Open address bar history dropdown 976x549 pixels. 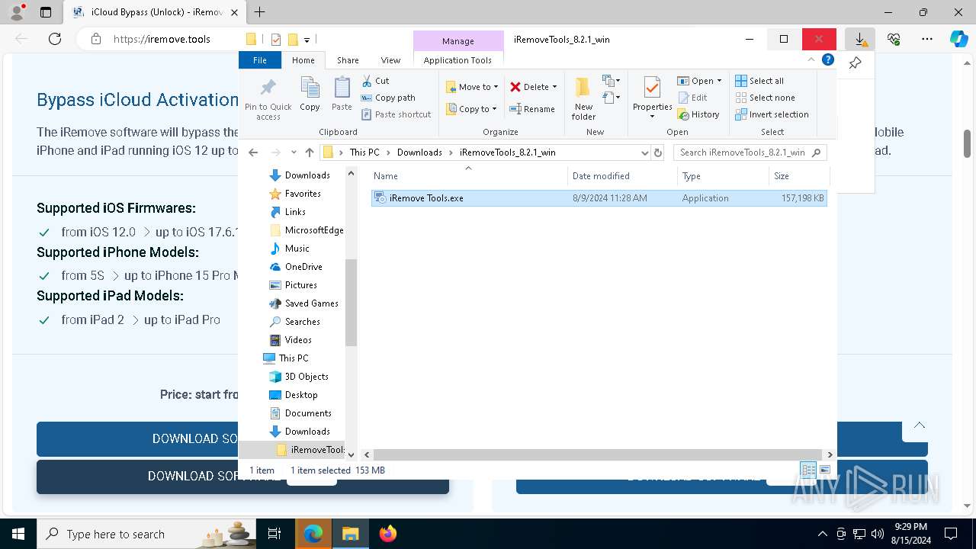645,152
